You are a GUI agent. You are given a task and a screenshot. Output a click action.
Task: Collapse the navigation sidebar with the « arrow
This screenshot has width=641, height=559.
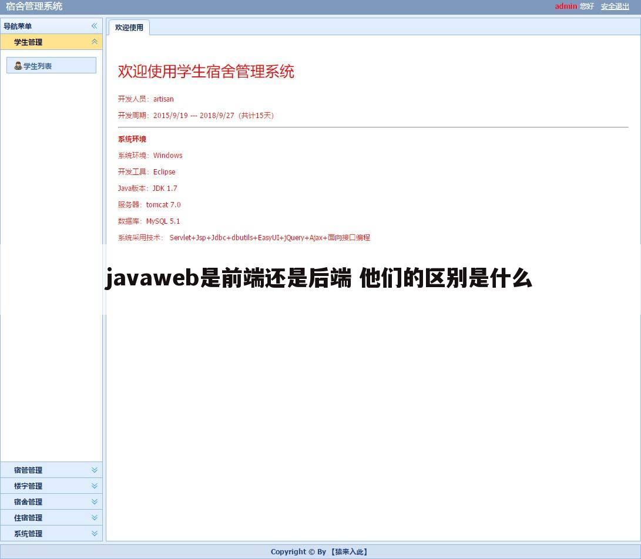(94, 26)
